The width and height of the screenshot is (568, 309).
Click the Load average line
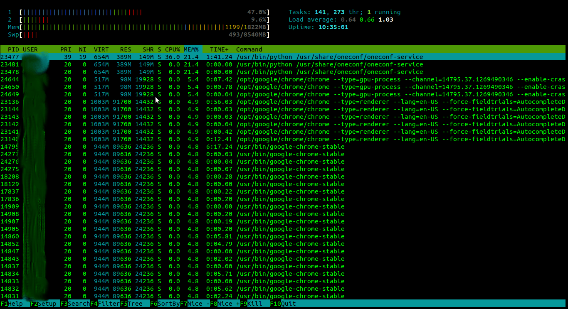pos(341,20)
